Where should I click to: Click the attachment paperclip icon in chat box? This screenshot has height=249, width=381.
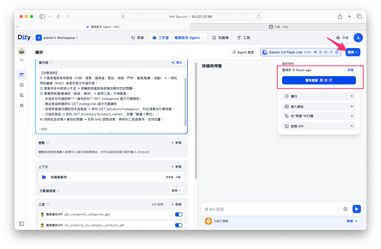[x=345, y=209]
